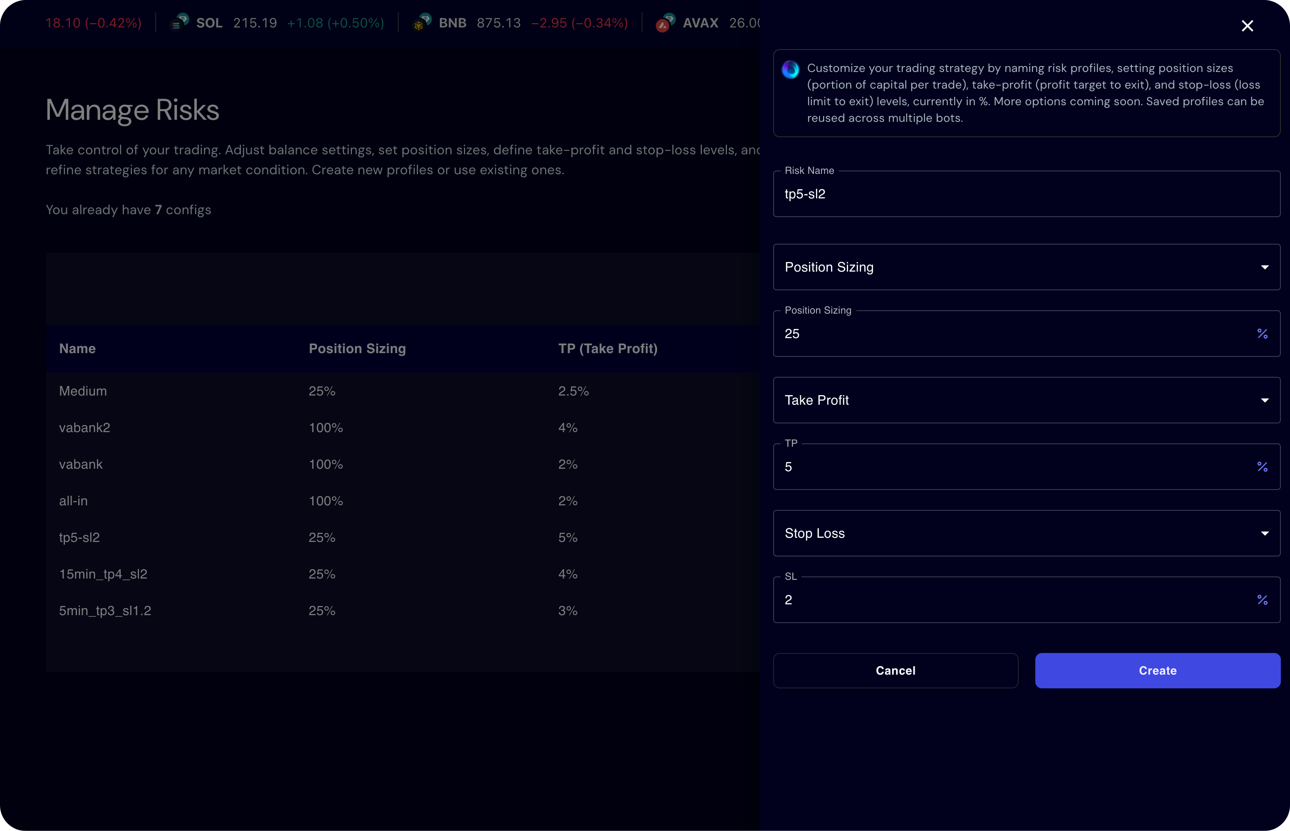This screenshot has height=831, width=1290.
Task: Select the 5min_tp3_sl1.2 config row
Action: pos(105,611)
